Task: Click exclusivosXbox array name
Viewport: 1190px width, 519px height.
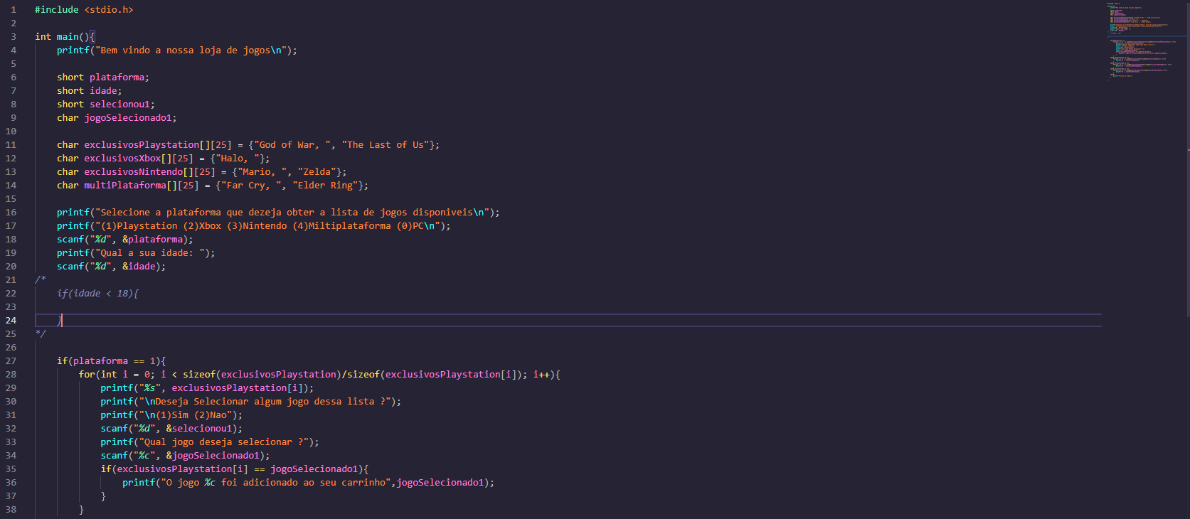Action: [x=122, y=159]
